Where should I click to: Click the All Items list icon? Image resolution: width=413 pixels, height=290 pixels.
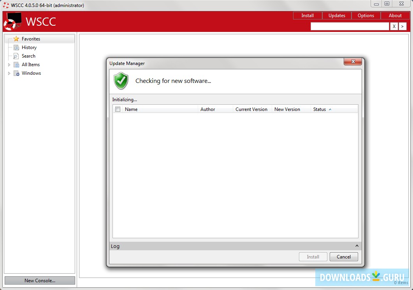click(16, 64)
